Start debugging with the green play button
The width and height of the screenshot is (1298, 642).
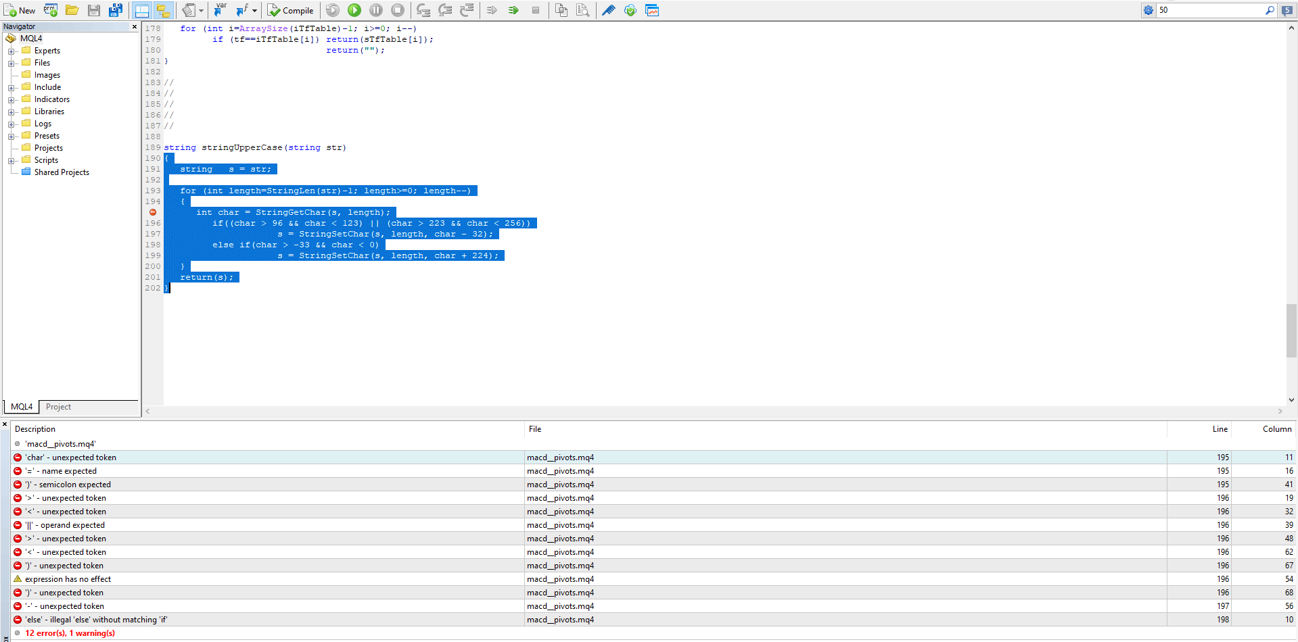[x=354, y=10]
